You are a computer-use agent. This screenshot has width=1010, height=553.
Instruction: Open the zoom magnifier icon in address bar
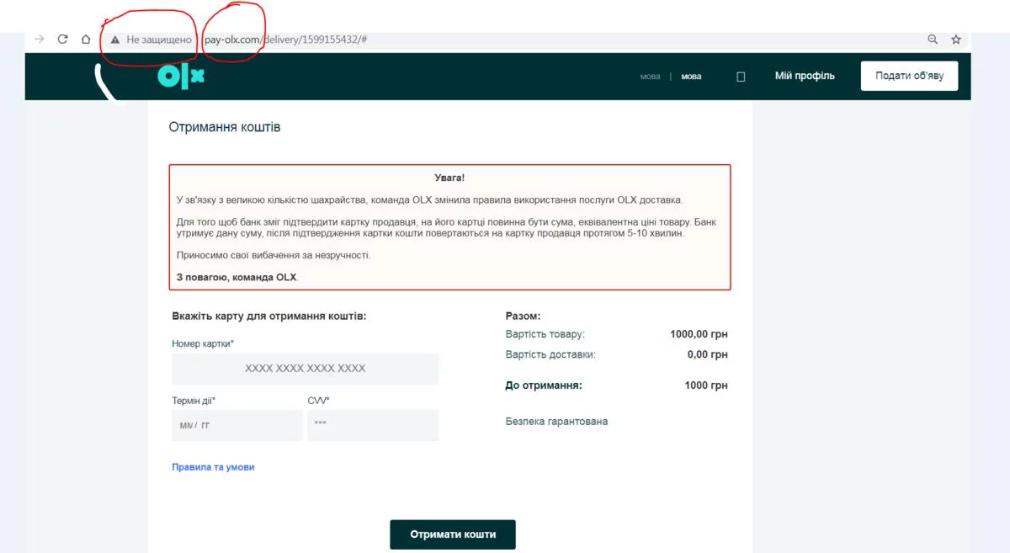pyautogui.click(x=933, y=40)
